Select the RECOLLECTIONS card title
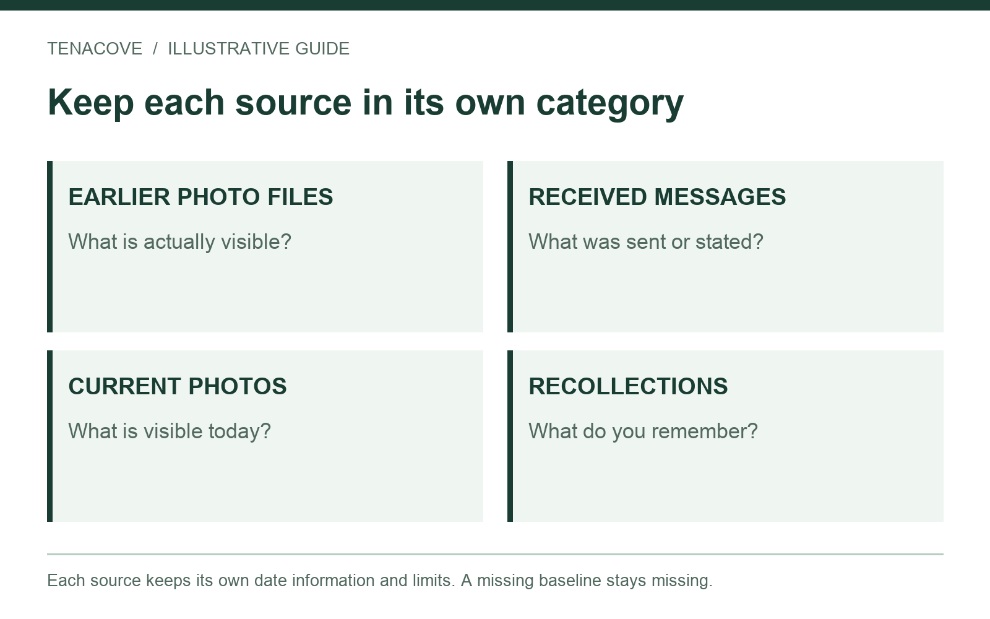The image size is (990, 619). [628, 386]
